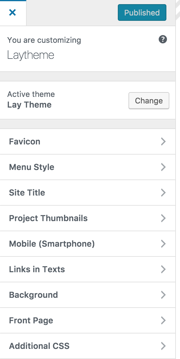The width and height of the screenshot is (180, 359).
Task: Click the chevron beside Mobile (Smartphone)
Action: 163,244
